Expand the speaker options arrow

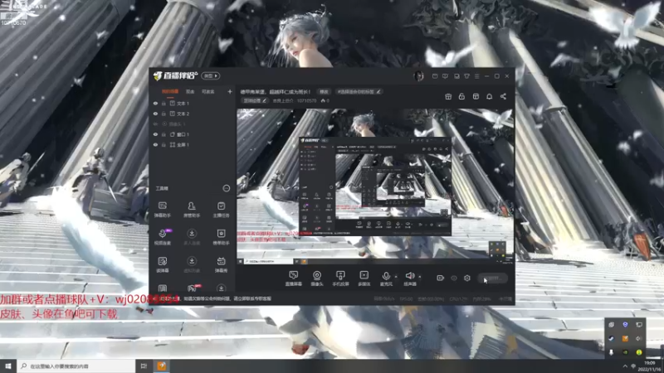click(419, 276)
